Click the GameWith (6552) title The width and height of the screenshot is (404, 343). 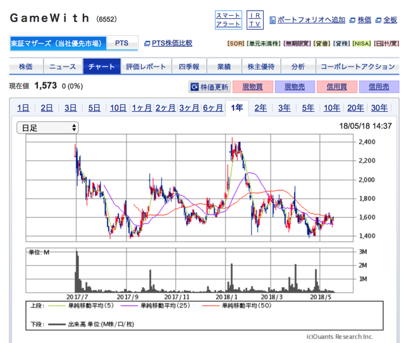tap(63, 18)
